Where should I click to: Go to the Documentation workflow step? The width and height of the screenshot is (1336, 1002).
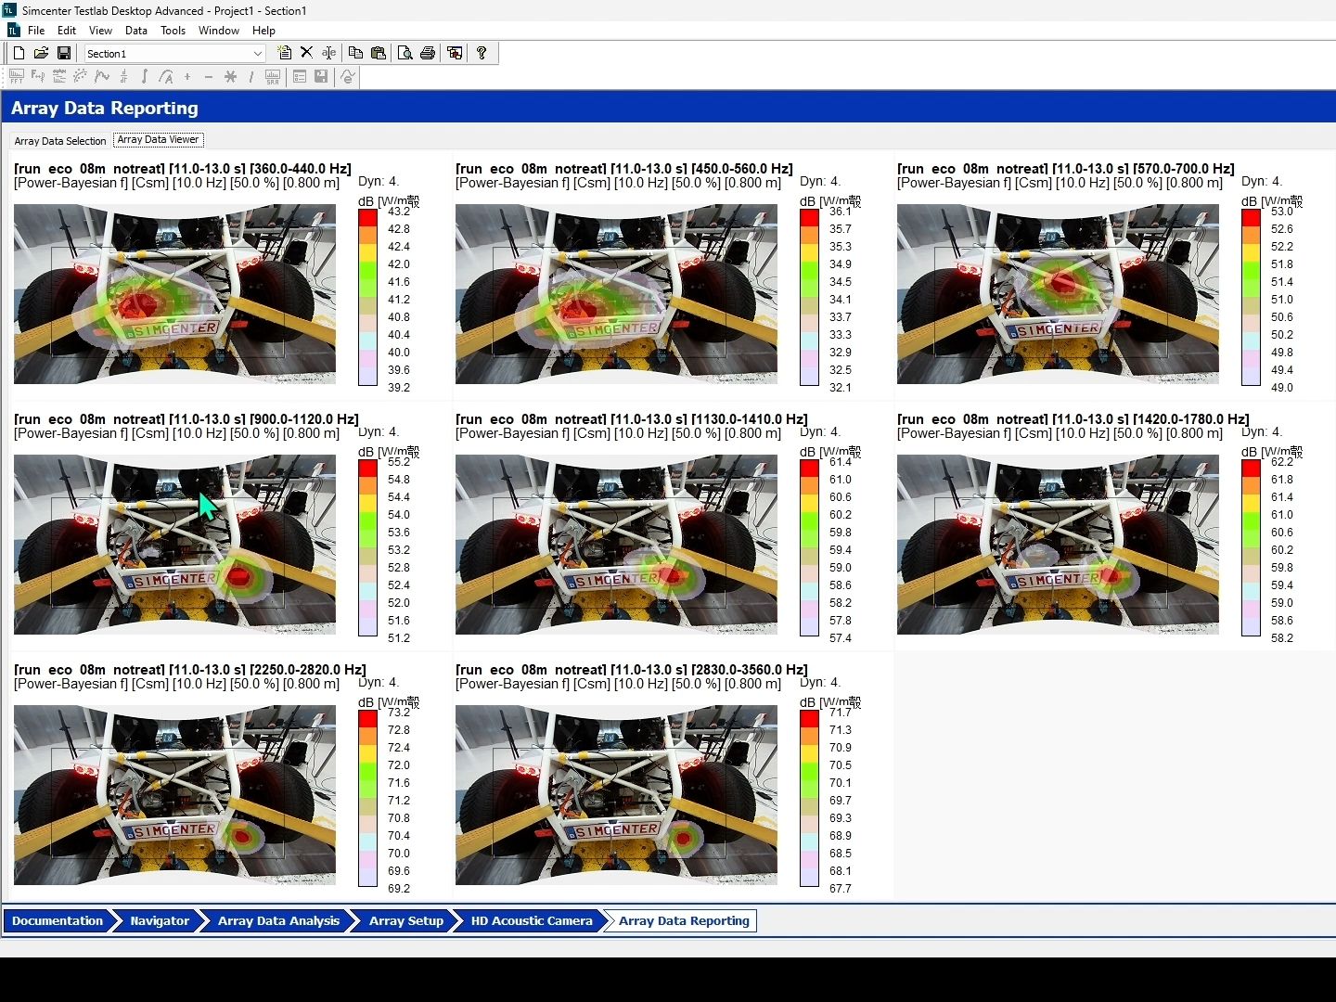(x=58, y=921)
